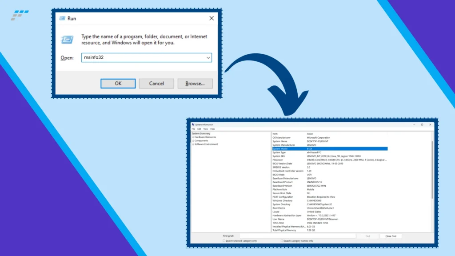
Task: Select the Software Environment category label
Action: [x=206, y=144]
